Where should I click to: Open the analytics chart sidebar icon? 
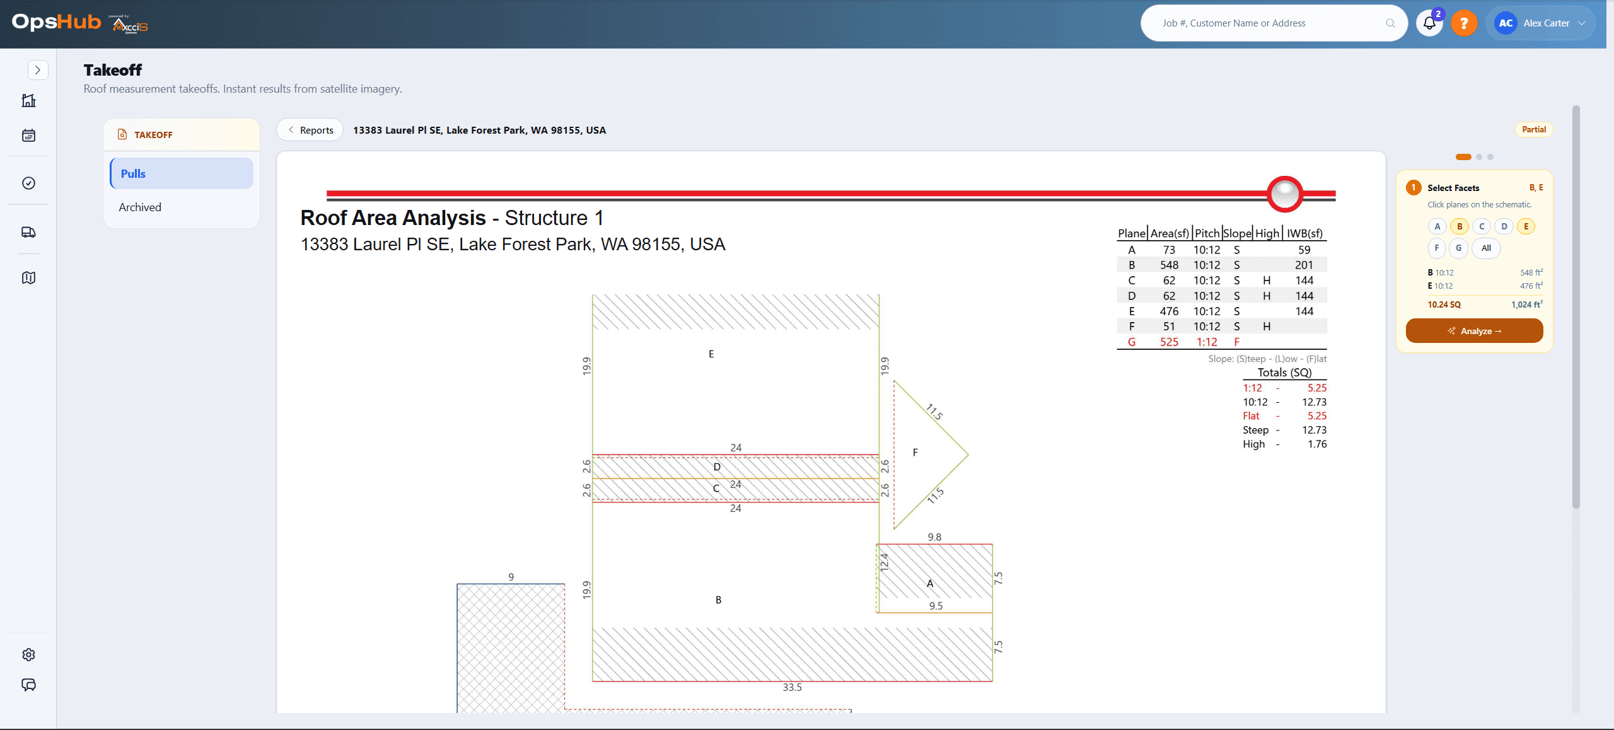coord(28,101)
